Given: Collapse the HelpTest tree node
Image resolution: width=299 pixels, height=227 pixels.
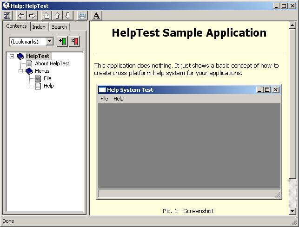Looking at the screenshot, I should click(12, 56).
